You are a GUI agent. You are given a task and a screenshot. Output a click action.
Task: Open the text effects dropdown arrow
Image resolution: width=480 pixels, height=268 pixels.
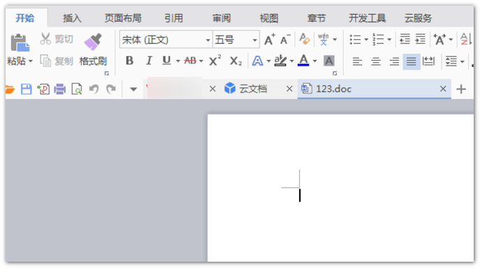click(268, 61)
